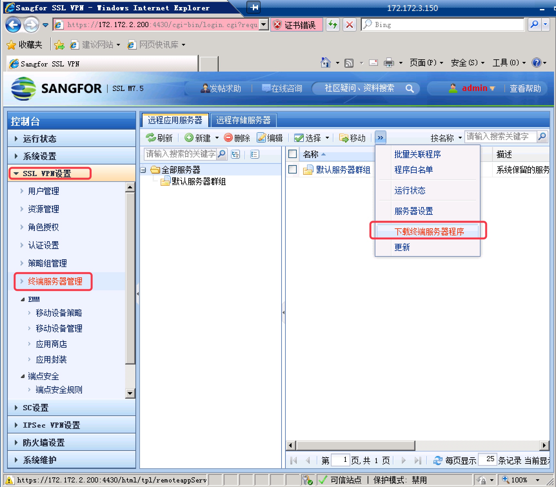Click the Print icon in IE toolbar
Image resolution: width=556 pixels, height=487 pixels.
tap(389, 63)
